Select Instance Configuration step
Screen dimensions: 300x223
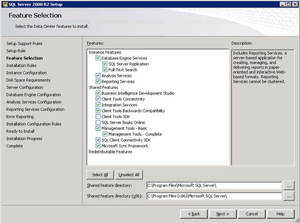pyautogui.click(x=26, y=73)
